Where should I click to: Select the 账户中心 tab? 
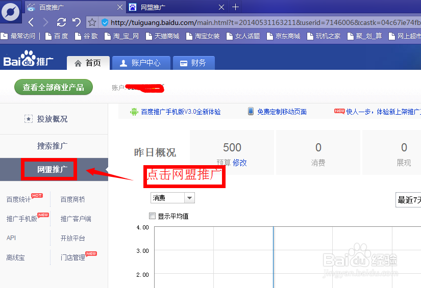141,63
